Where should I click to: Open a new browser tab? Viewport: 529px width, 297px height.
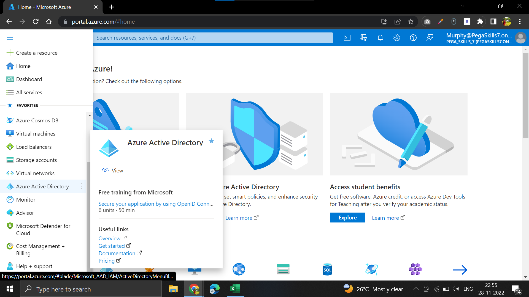[x=112, y=7]
